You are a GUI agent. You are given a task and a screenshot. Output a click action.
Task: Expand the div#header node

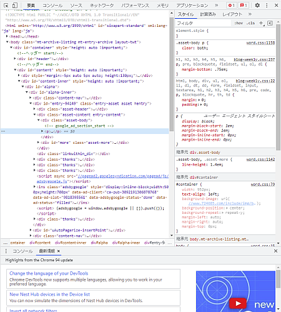[x=15, y=59]
